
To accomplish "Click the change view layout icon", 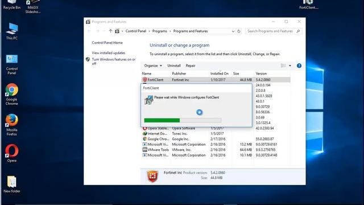I will [x=283, y=66].
